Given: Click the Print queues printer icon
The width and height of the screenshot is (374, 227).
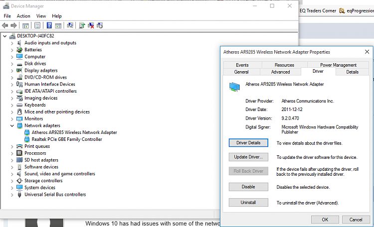Looking at the screenshot, I should (x=19, y=146).
